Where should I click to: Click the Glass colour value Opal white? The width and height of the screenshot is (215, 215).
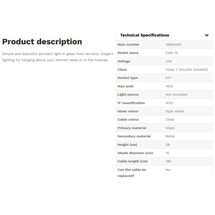[175, 111]
